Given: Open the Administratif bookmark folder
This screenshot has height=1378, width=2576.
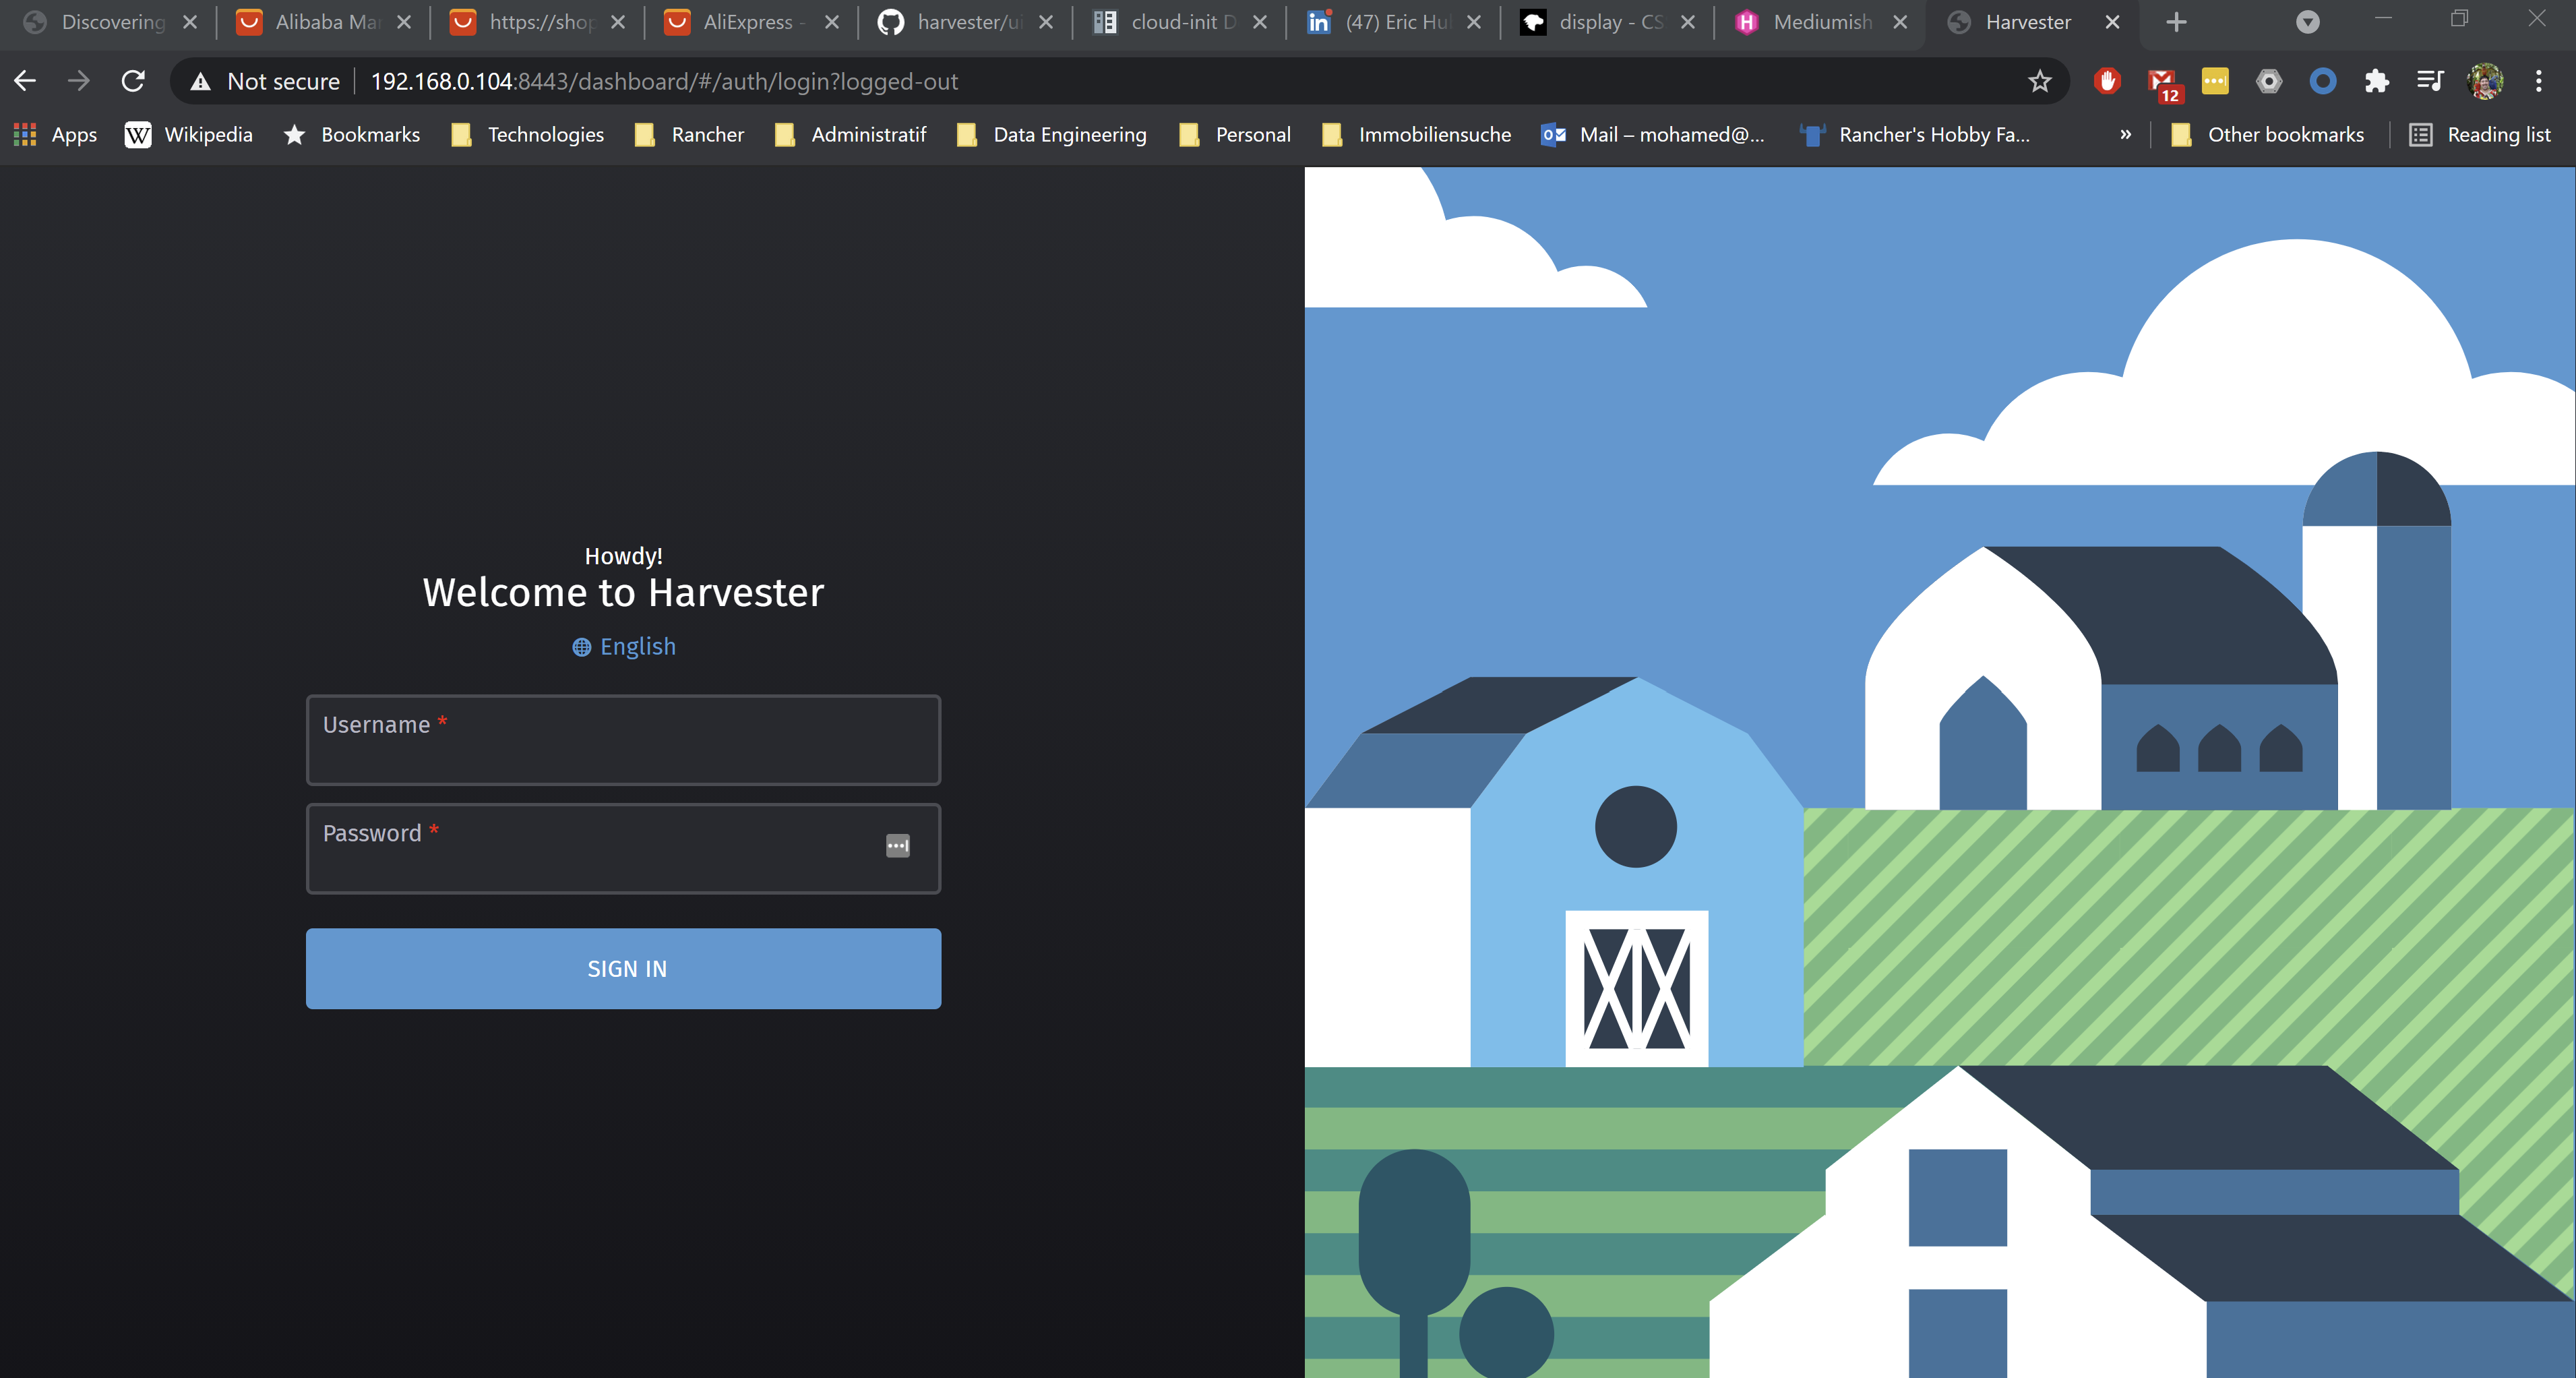Looking at the screenshot, I should (851, 135).
